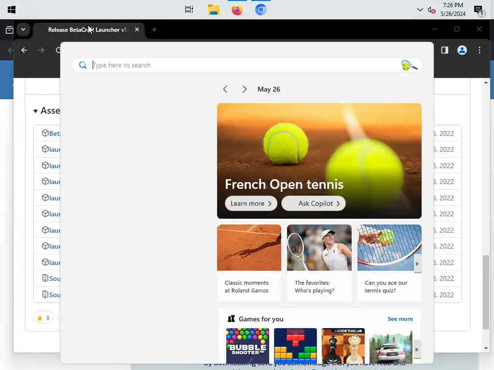The width and height of the screenshot is (494, 370).
Task: Switch to the Chromium taskbar icon
Action: point(261,10)
